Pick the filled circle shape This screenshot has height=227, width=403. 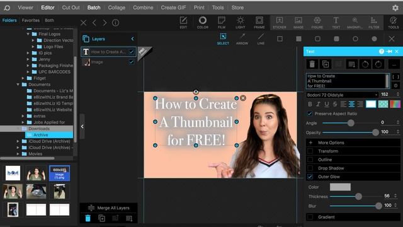click(374, 39)
